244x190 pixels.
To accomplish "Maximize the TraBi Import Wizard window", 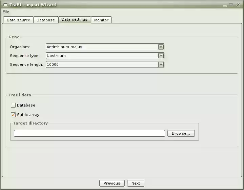I will (x=231, y=5).
